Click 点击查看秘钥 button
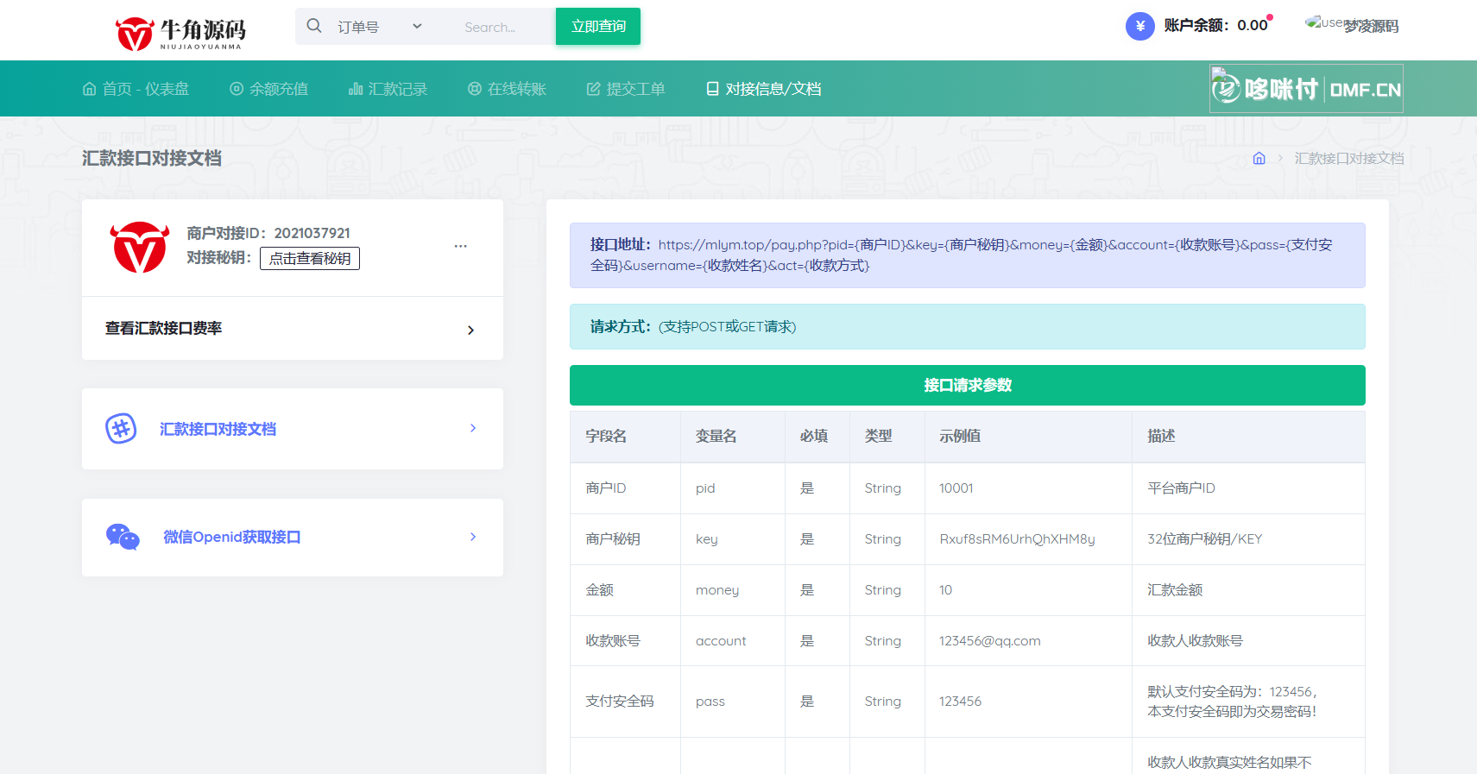The image size is (1477, 774). (310, 258)
